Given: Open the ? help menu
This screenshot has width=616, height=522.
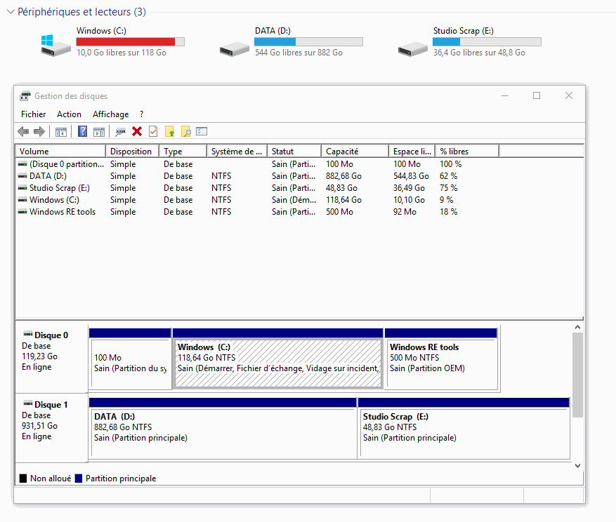Looking at the screenshot, I should pyautogui.click(x=141, y=114).
